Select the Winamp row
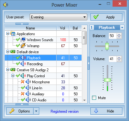Screen dimensions: 129x121 click(43, 46)
